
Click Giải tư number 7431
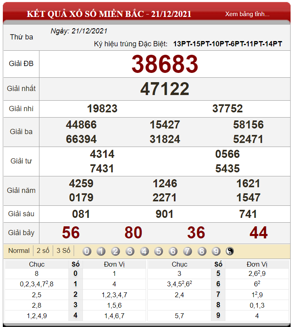(x=102, y=168)
